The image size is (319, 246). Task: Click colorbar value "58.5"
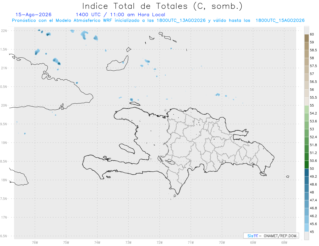313,50
